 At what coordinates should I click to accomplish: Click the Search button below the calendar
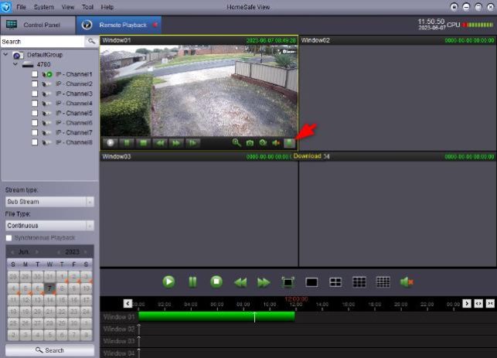[x=49, y=350]
